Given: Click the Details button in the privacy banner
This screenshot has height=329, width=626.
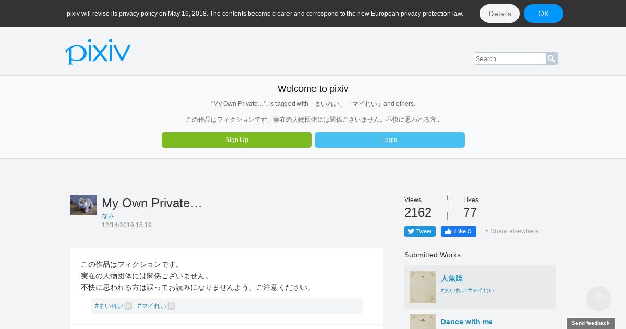Looking at the screenshot, I should point(500,14).
